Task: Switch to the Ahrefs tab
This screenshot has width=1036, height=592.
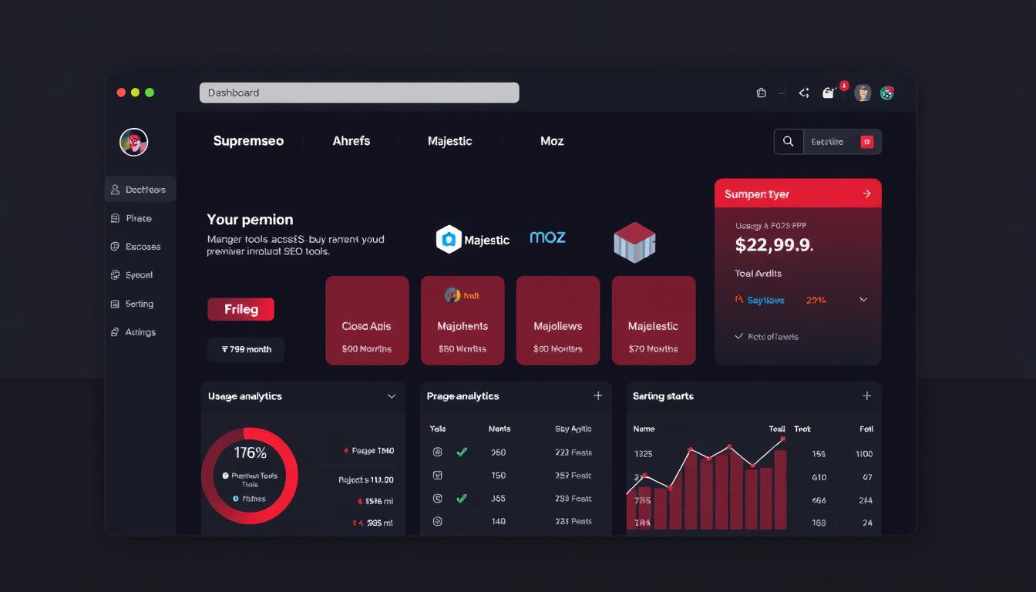Action: click(351, 141)
